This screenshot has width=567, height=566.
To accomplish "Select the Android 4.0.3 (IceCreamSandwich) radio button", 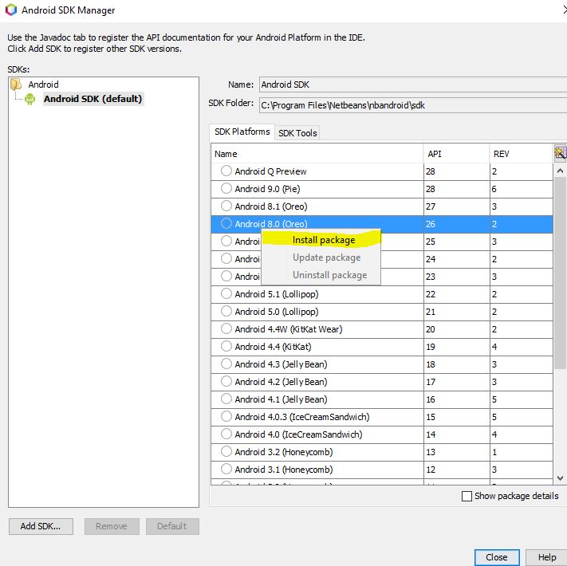I will tap(226, 416).
